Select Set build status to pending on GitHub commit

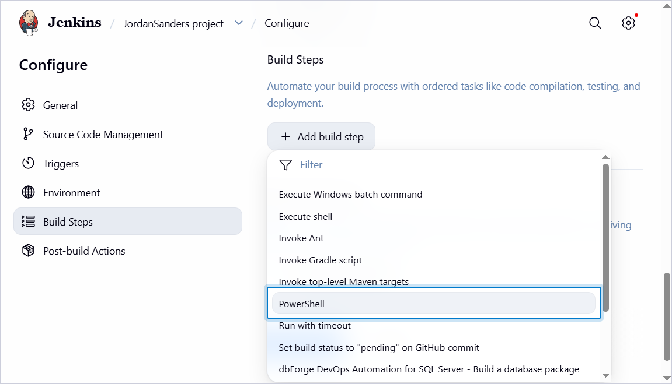coord(434,348)
